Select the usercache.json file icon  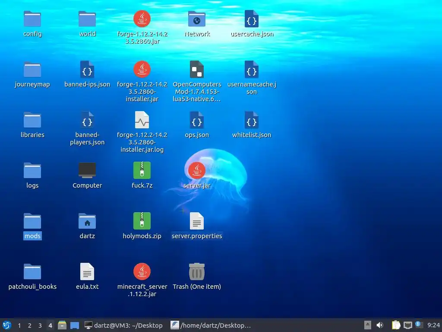click(252, 19)
